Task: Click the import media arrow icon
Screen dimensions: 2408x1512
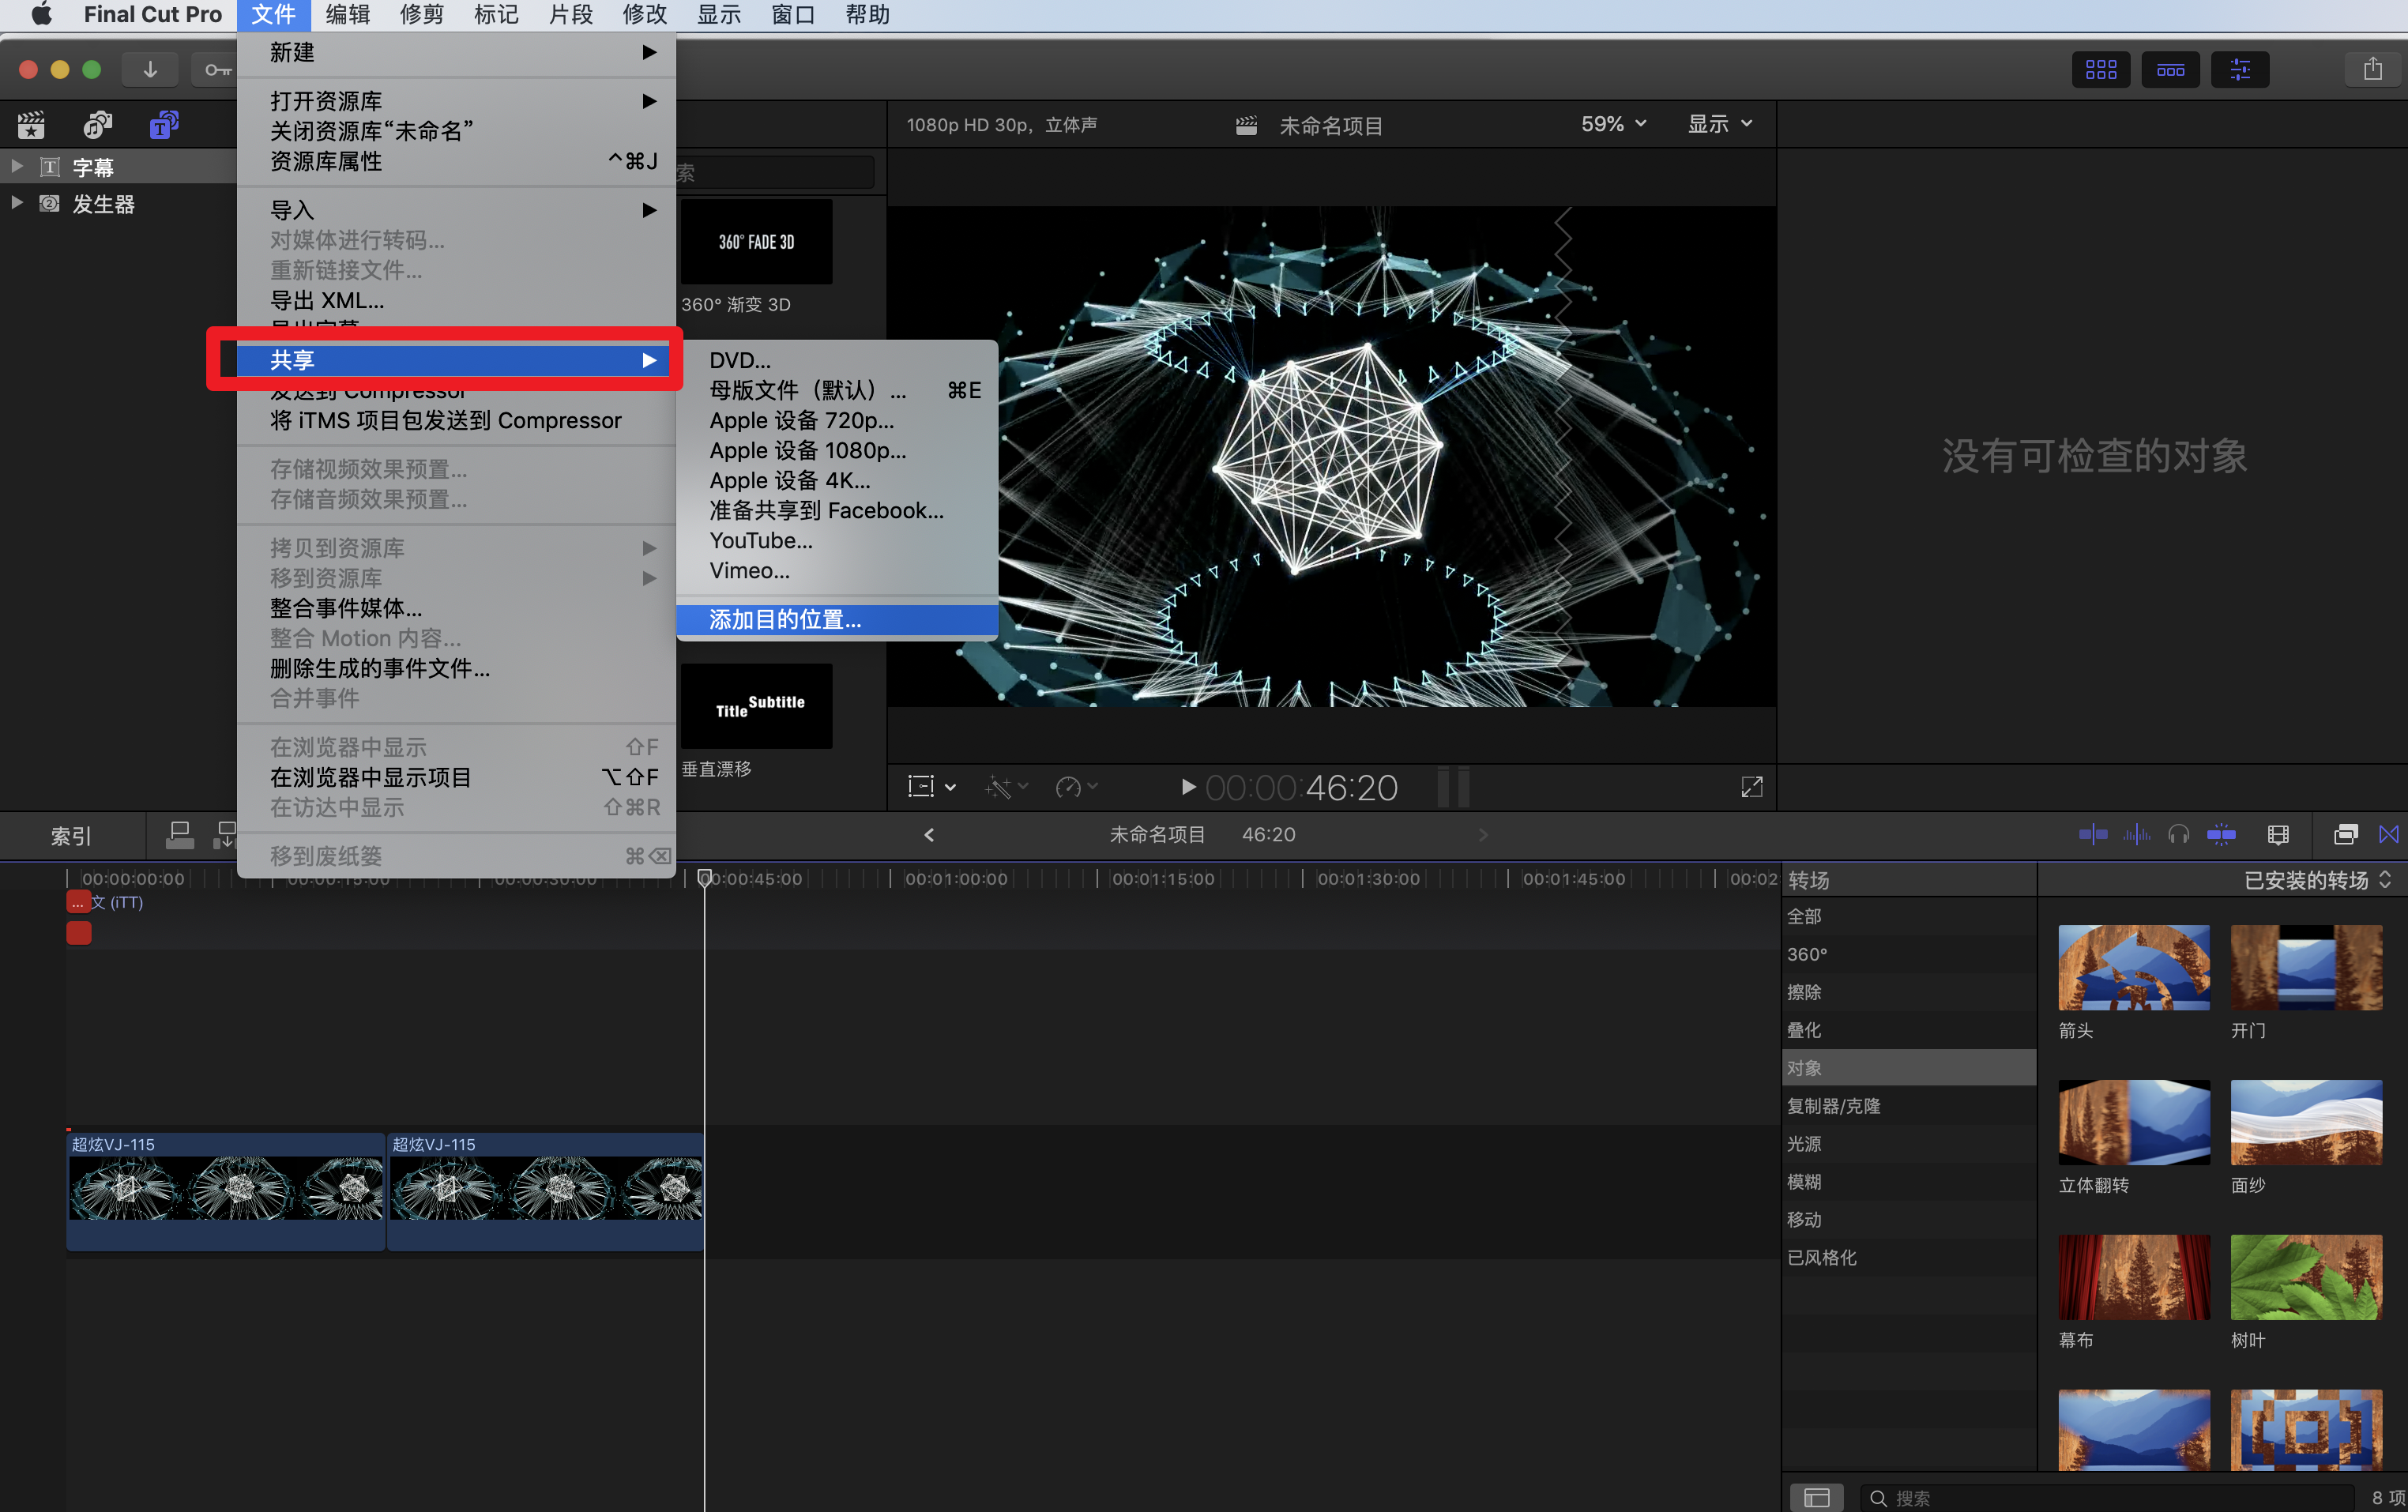Action: [150, 69]
